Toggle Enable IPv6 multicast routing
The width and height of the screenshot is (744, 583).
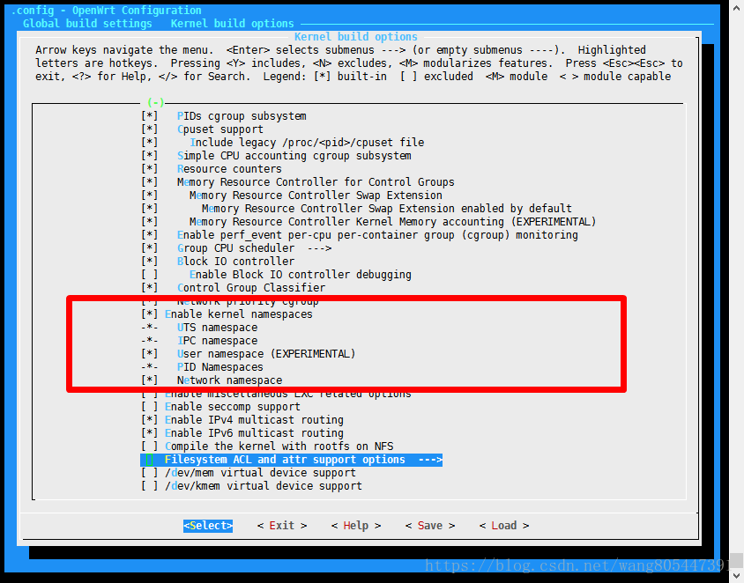(x=150, y=433)
